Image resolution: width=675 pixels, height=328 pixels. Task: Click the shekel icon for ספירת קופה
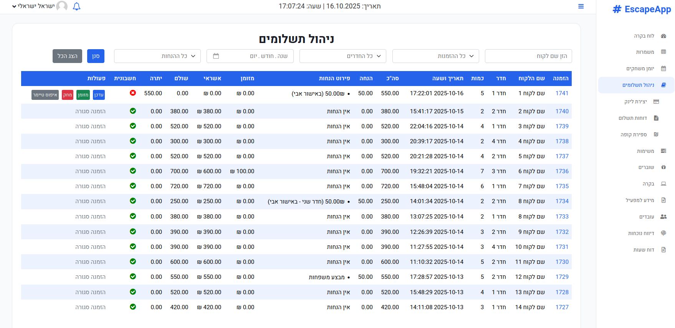click(656, 134)
